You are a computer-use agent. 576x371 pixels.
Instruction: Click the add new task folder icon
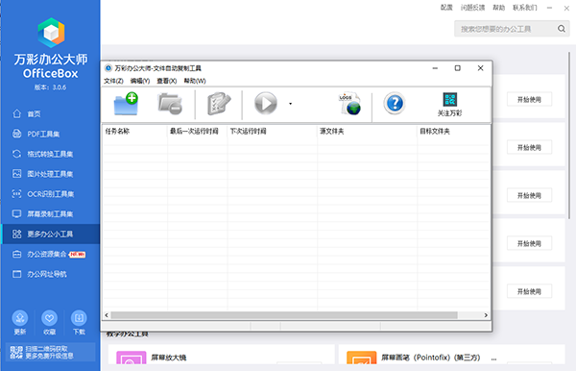pos(126,104)
